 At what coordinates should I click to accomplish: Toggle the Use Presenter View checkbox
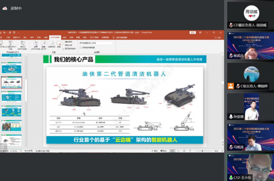81,47
